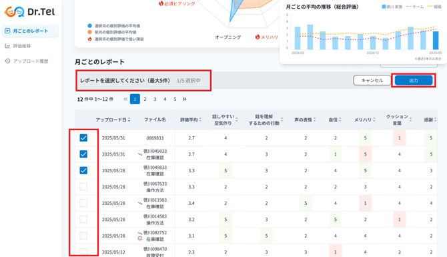Check the 徳川011983 在庫確認 report checkbox
The width and height of the screenshot is (447, 257).
tap(83, 203)
